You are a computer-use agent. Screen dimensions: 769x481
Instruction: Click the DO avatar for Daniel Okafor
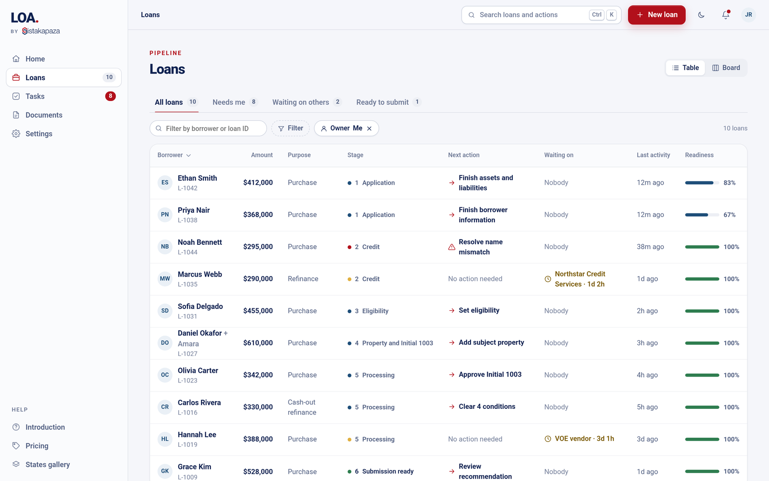point(165,343)
